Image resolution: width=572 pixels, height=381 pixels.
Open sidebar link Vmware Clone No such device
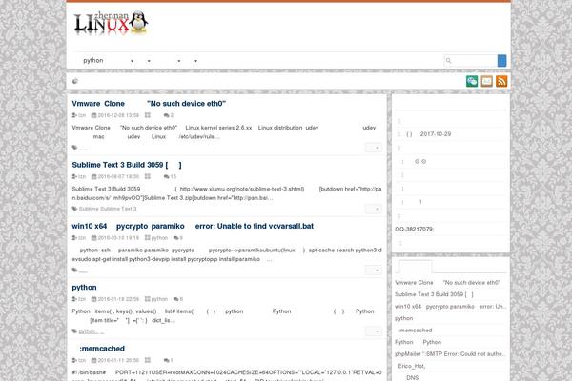pos(447,283)
